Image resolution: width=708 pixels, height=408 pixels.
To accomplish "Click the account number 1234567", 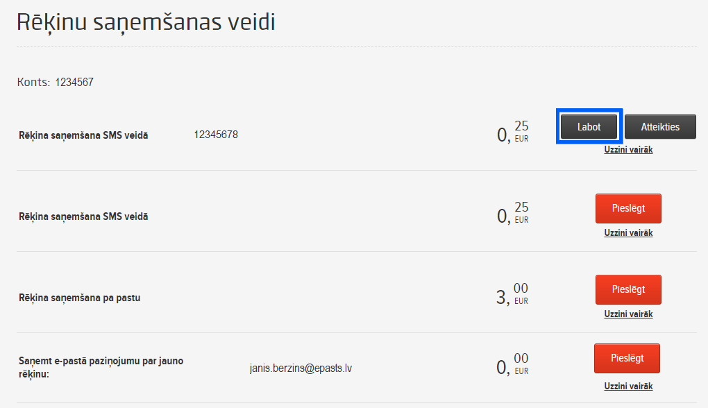I will tap(74, 82).
